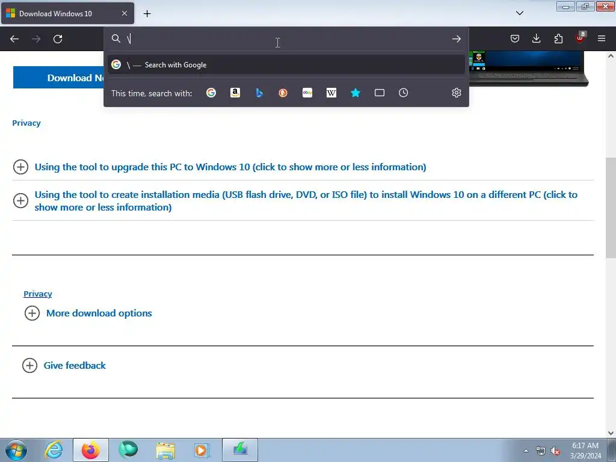
Task: Click the muted volume tray icon
Action: [555, 451]
